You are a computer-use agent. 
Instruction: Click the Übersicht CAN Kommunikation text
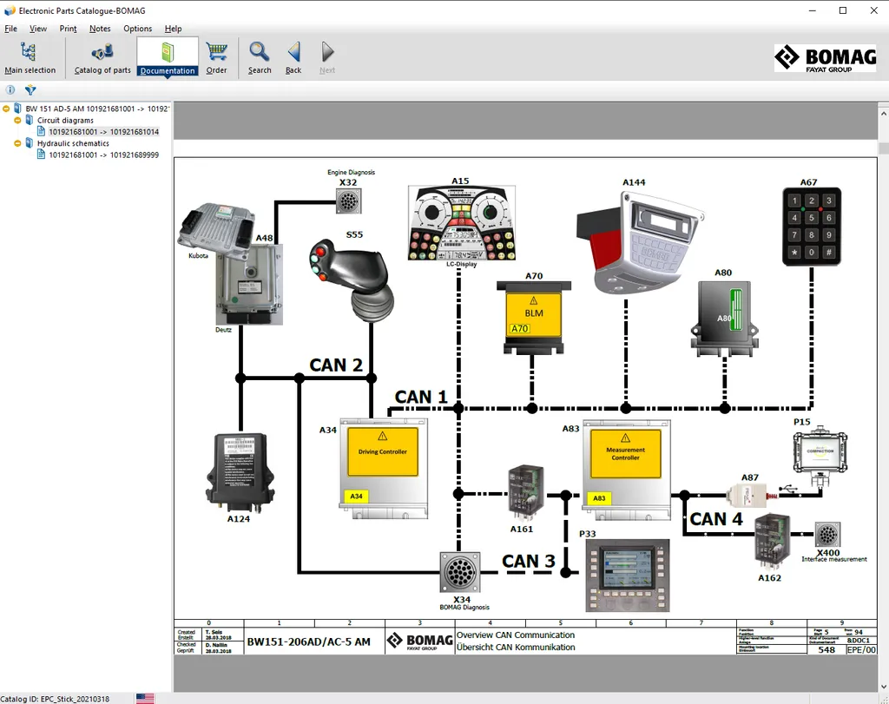pyautogui.click(x=516, y=648)
